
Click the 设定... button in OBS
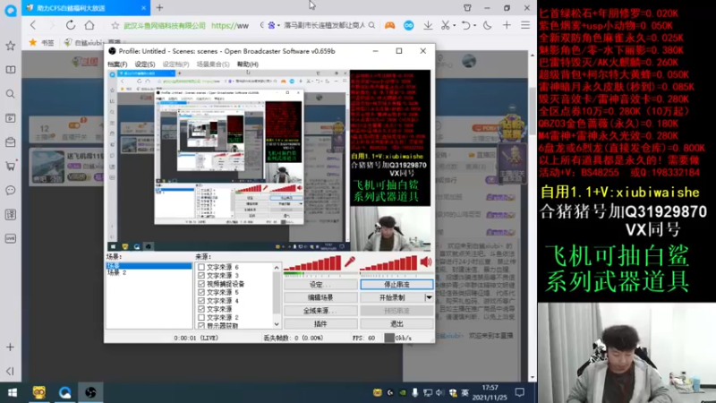320,284
